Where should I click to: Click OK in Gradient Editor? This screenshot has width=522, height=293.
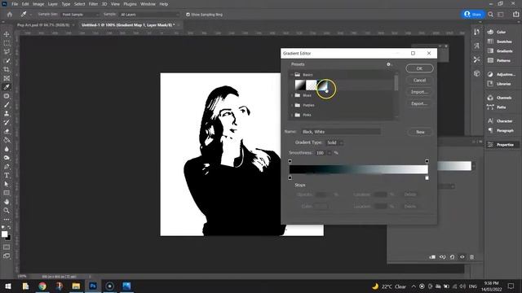tap(419, 68)
